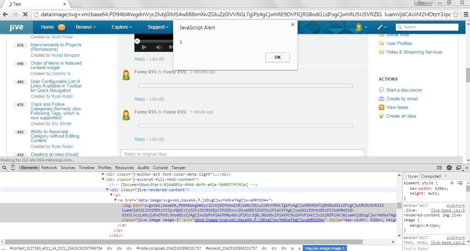This screenshot has height=251, width=470.
Task: Open the user avatar dropdown in the Jive header
Action: tap(361, 27)
